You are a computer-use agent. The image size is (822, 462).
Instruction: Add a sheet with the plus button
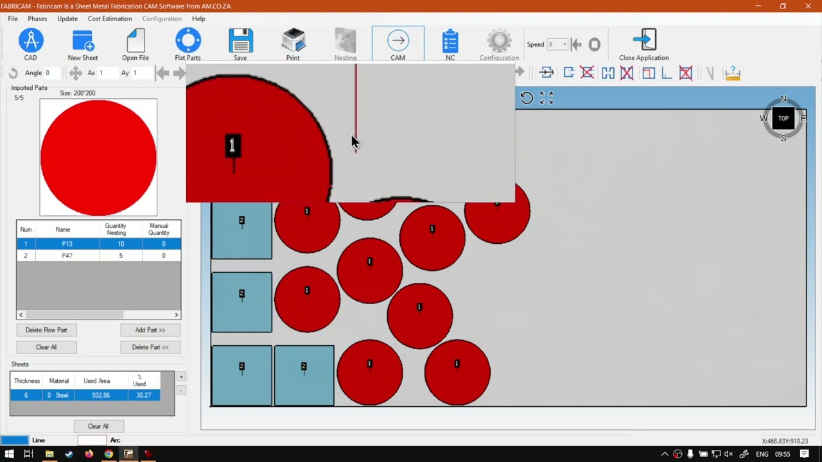point(181,377)
